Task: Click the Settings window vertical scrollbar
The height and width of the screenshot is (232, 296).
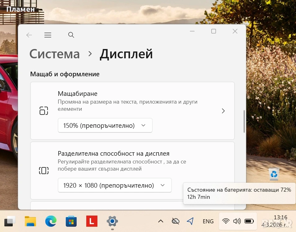Action: 244,121
